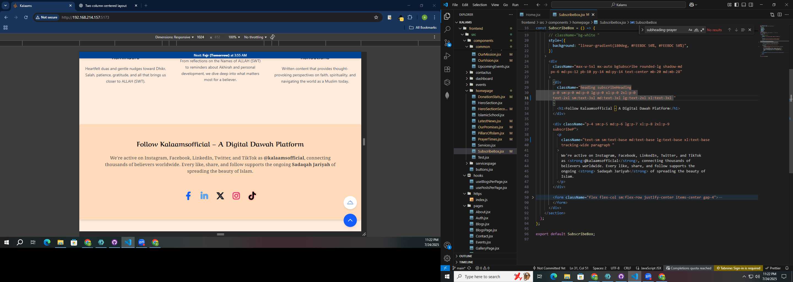Image resolution: width=793 pixels, height=282 pixels.
Task: Open the Explorer view in VS Code activity bar
Action: point(447,16)
